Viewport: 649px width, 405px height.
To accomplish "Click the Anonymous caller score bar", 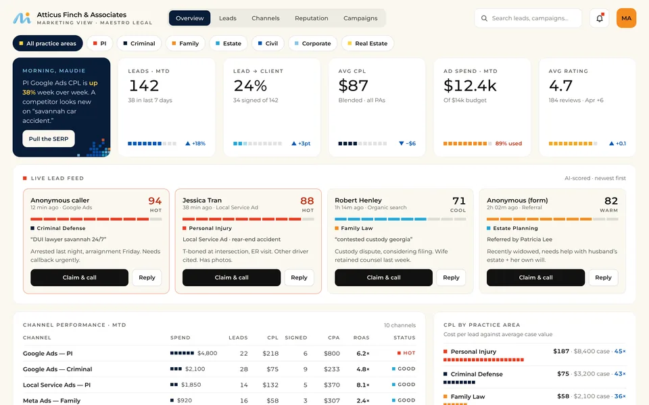I will pos(96,219).
